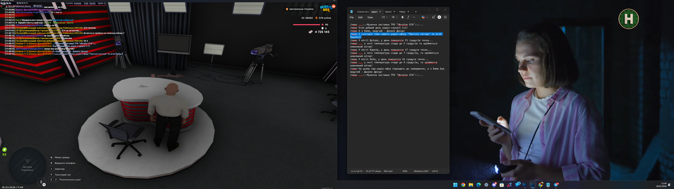Open Settings gear from taskbar
The height and width of the screenshot is (189, 674).
click(x=486, y=185)
